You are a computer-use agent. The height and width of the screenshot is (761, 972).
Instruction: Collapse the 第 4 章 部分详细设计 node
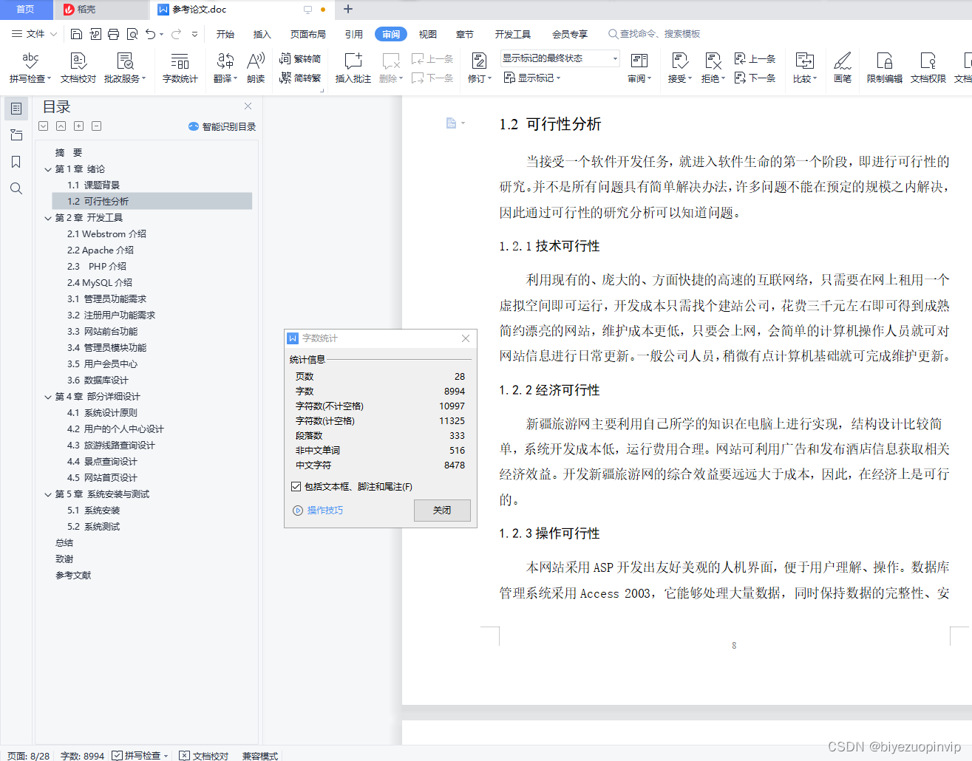[x=48, y=397]
